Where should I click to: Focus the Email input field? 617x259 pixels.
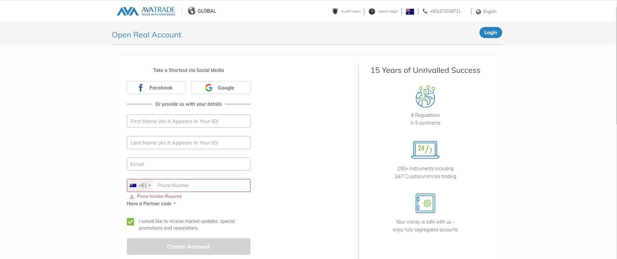189,164
